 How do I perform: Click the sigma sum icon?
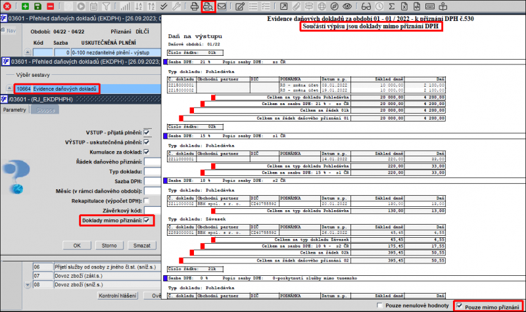pyautogui.click(x=391, y=6)
